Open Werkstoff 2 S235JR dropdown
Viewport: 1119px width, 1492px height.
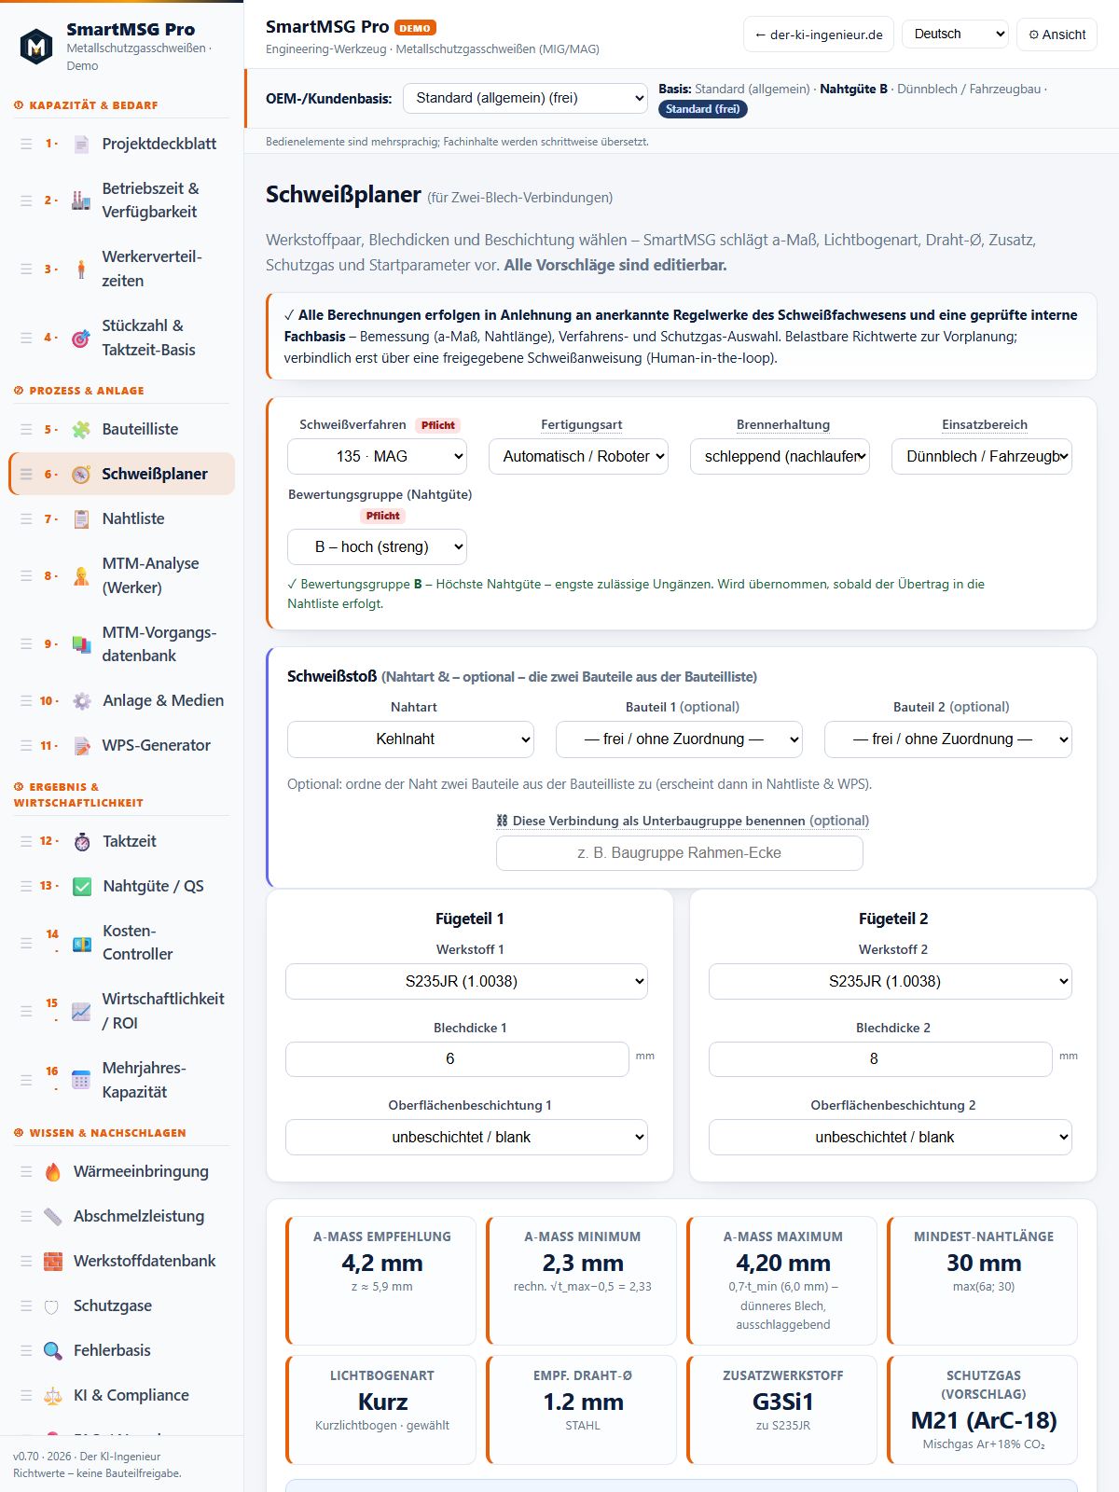(x=891, y=981)
